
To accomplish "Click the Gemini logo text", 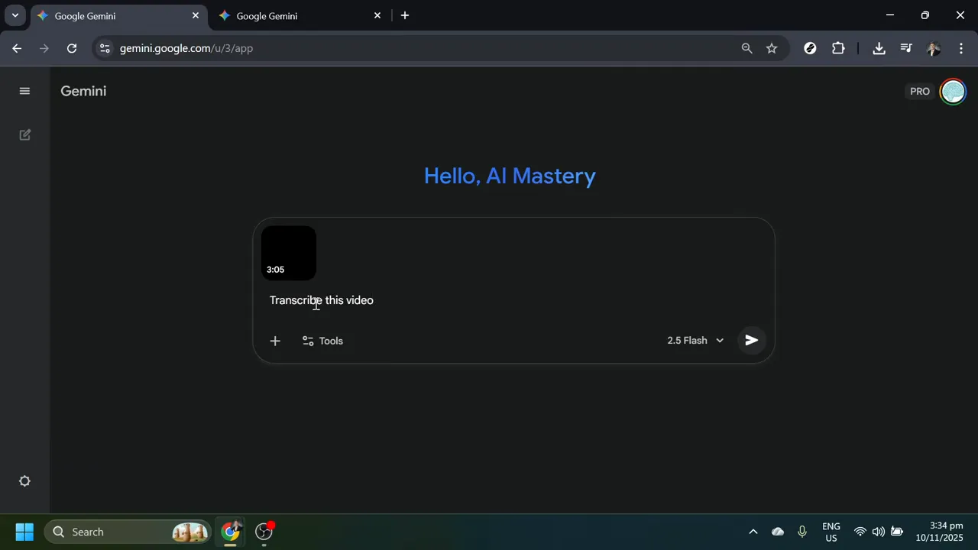I will (83, 91).
